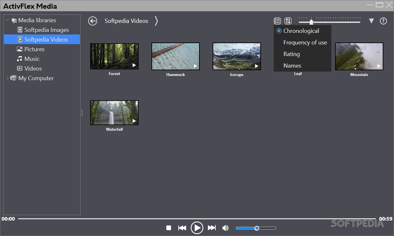This screenshot has height=236, width=394.
Task: Choose Rating sorting
Action: [x=302, y=54]
